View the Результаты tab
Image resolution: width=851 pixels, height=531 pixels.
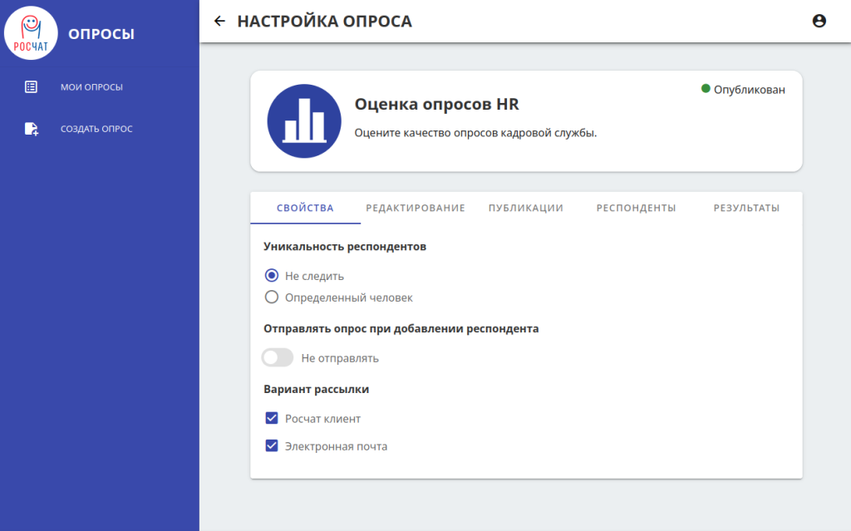pyautogui.click(x=746, y=208)
